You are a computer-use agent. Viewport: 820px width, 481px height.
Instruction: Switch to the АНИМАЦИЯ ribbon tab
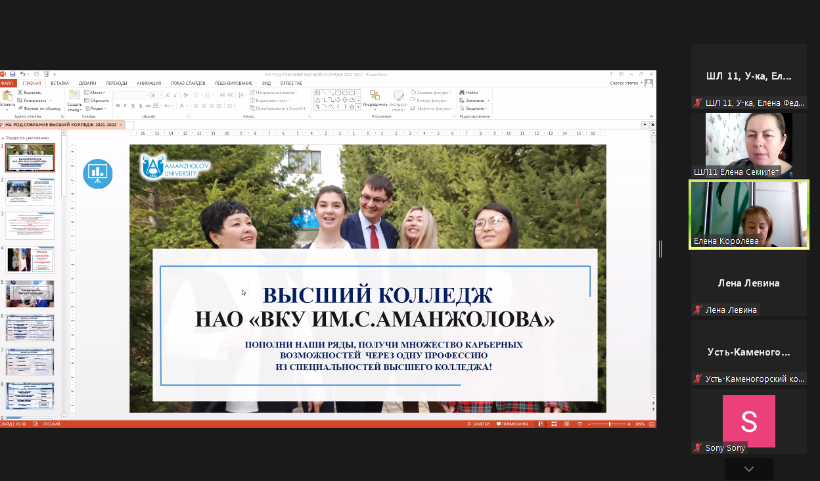click(x=148, y=83)
